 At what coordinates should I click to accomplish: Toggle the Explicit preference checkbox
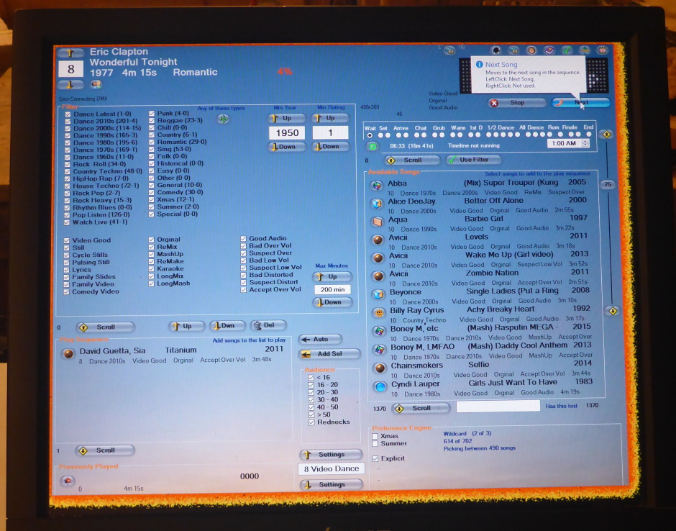(x=375, y=458)
